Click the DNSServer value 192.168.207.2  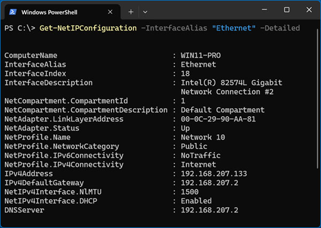point(209,210)
